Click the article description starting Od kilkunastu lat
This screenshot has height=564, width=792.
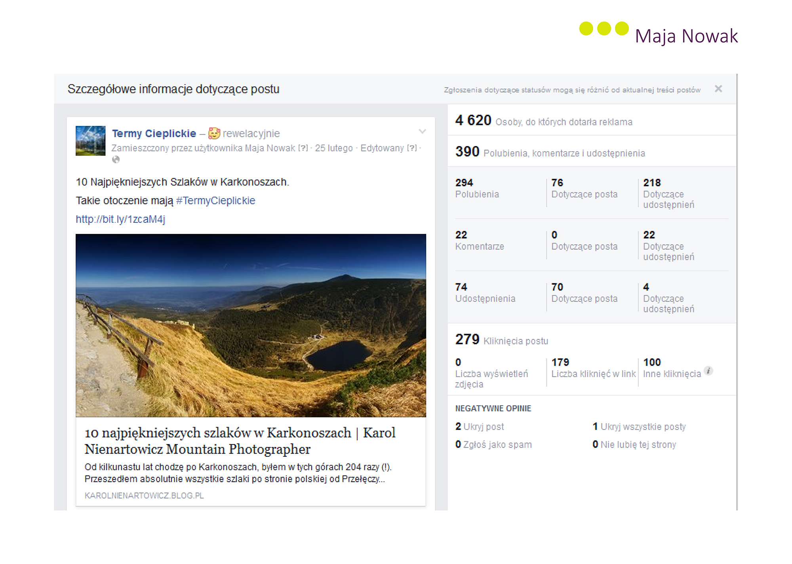(x=238, y=473)
